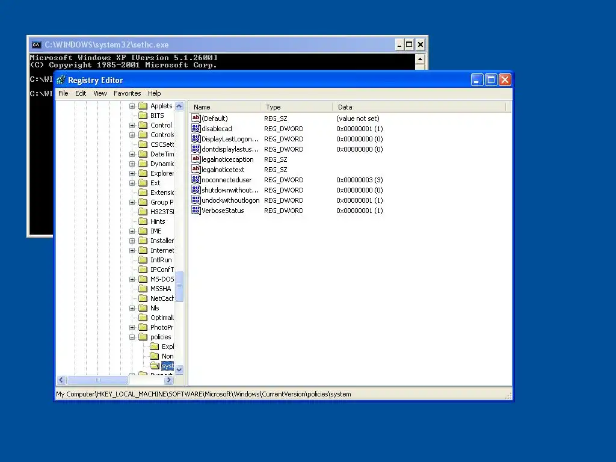Select the DisplayLastLogon DWORD icon
616x462 pixels.
pos(196,138)
